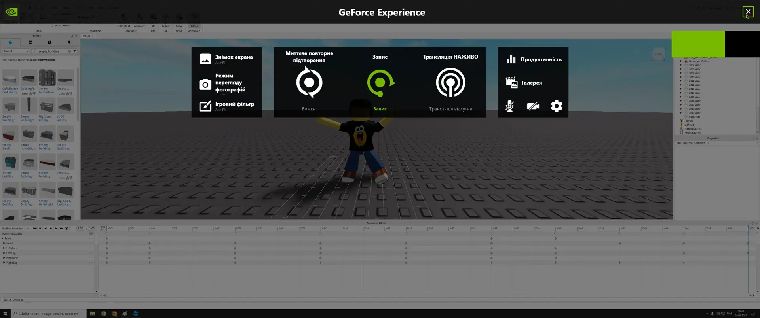The width and height of the screenshot is (760, 318).
Task: Click the green record icon
Action: tap(380, 83)
